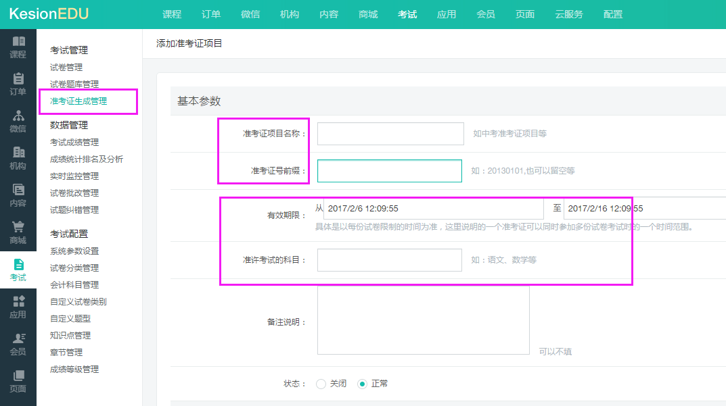Click the 准考证项目名称 input field

(x=390, y=134)
